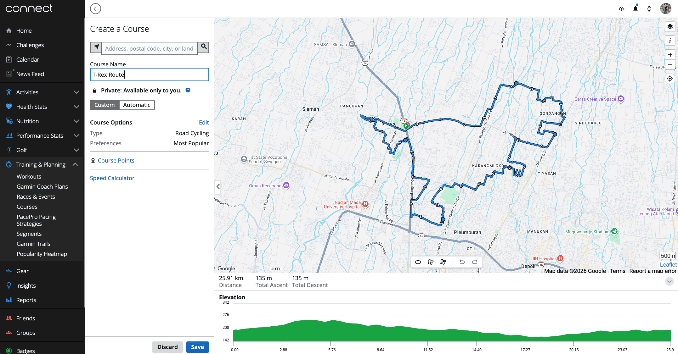The height and width of the screenshot is (354, 678).
Task: Click the privacy help question mark
Action: pos(188,90)
